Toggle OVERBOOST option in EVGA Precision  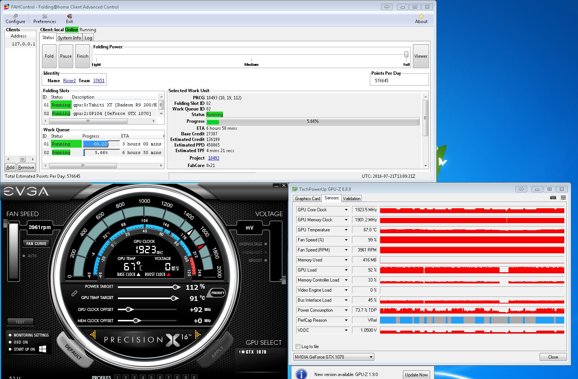click(x=255, y=252)
